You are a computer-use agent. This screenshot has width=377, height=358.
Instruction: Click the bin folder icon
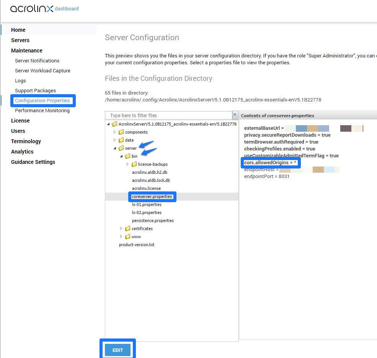(128, 156)
